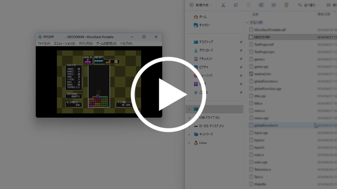Click the trash Delete icon in Explorer toolbar
The width and height of the screenshot is (337, 189).
[286, 5]
